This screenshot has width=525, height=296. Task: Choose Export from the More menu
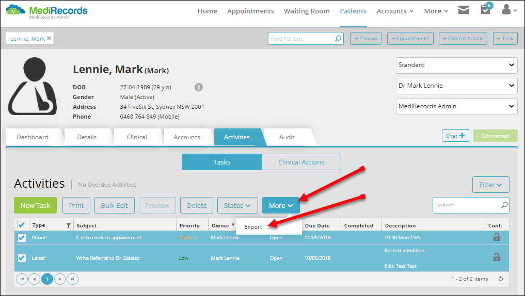pyautogui.click(x=253, y=227)
